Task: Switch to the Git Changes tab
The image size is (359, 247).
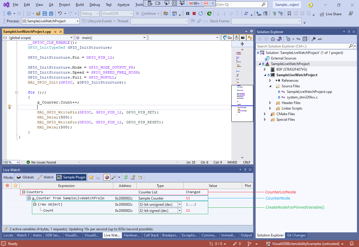Action: click(296, 235)
